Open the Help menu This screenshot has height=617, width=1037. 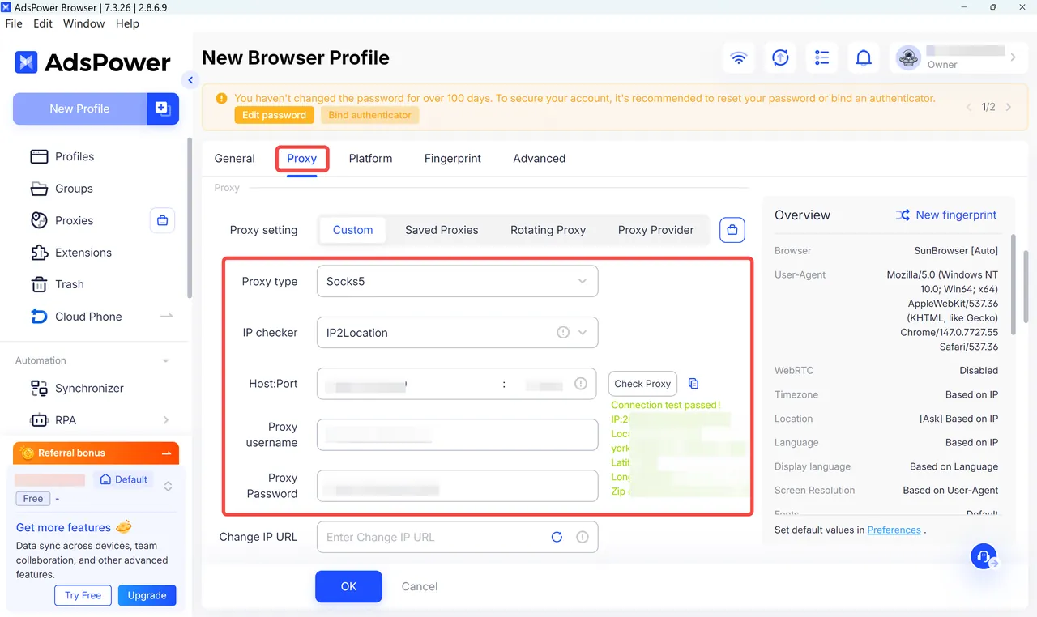[127, 23]
